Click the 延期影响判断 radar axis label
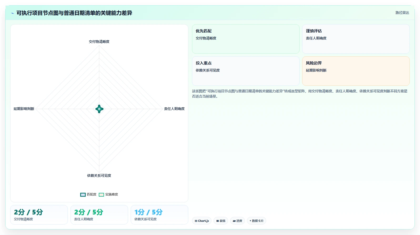420x235 pixels. [x=24, y=109]
